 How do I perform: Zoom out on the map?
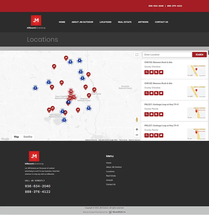137,135
